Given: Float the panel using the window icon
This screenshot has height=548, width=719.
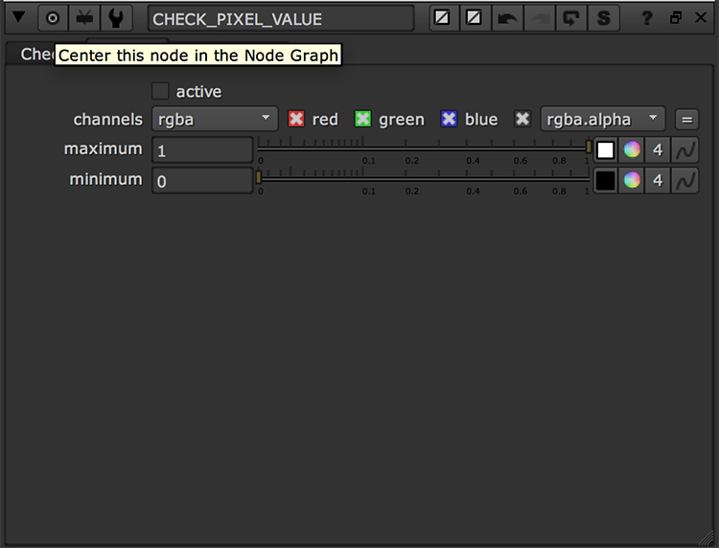Looking at the screenshot, I should point(676,18).
